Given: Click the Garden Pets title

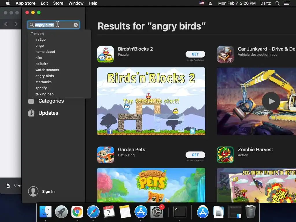Looking at the screenshot, I should coord(132,149).
